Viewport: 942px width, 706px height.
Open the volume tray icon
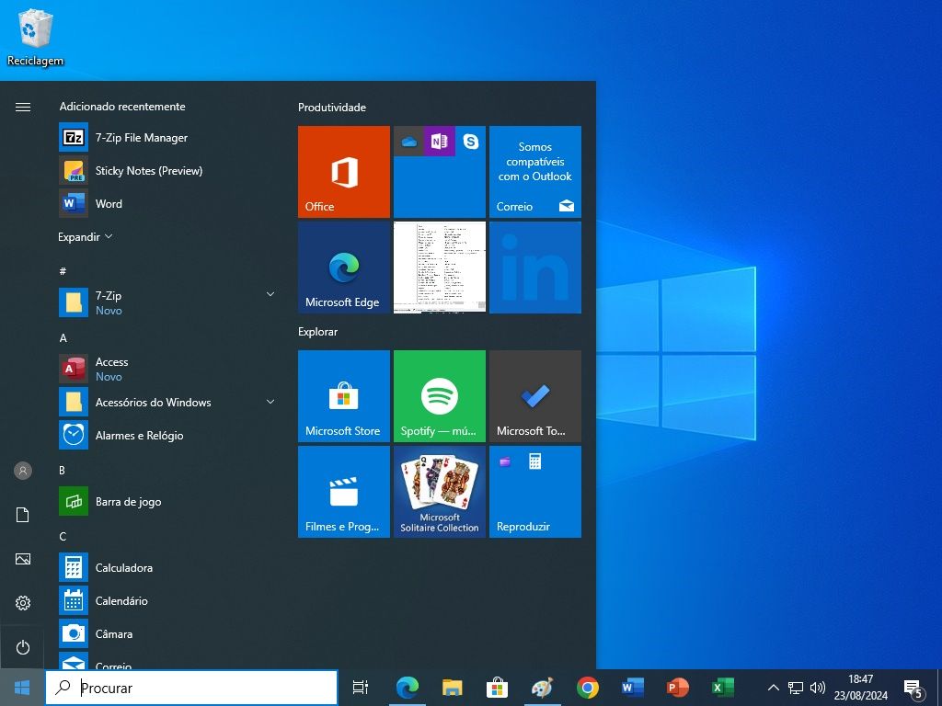tap(817, 688)
